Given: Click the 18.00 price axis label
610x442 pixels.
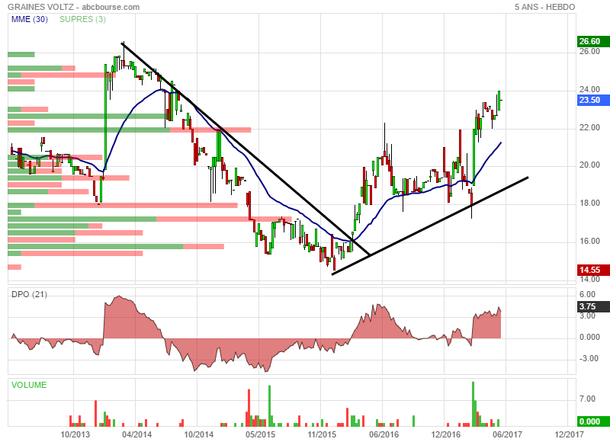Looking at the screenshot, I should coord(589,203).
